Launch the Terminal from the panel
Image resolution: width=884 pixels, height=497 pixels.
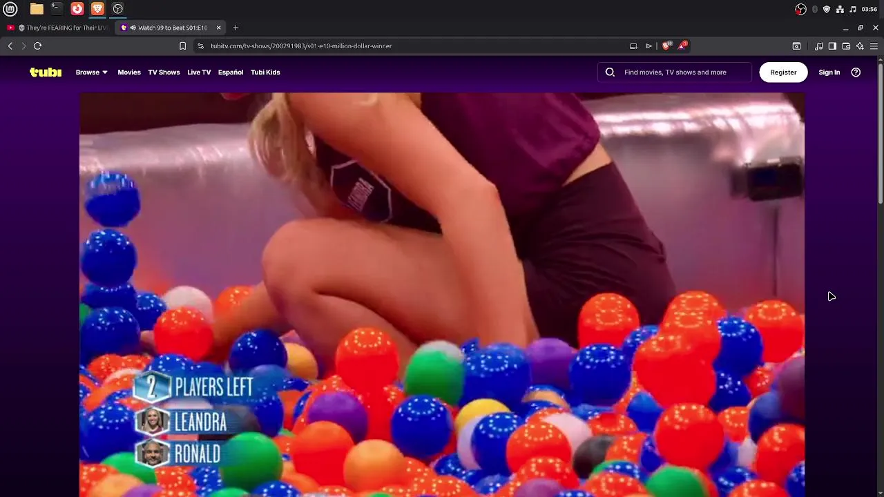(x=57, y=9)
